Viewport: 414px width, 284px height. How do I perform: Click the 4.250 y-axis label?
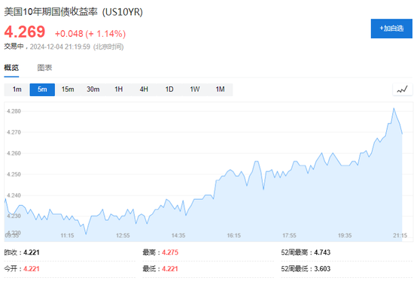click(14, 174)
